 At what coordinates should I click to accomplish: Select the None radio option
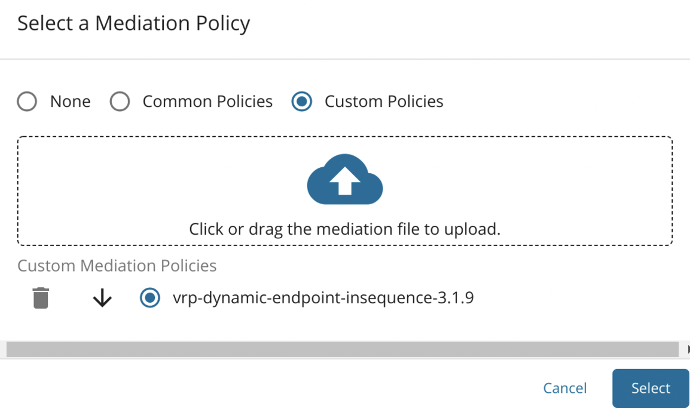(27, 102)
